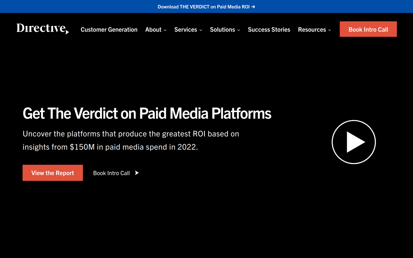Expand the Services dropdown chevron

coord(201,30)
